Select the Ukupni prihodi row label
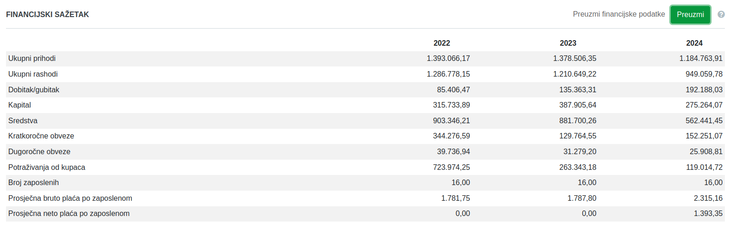The width and height of the screenshot is (730, 240). pyautogui.click(x=32, y=59)
